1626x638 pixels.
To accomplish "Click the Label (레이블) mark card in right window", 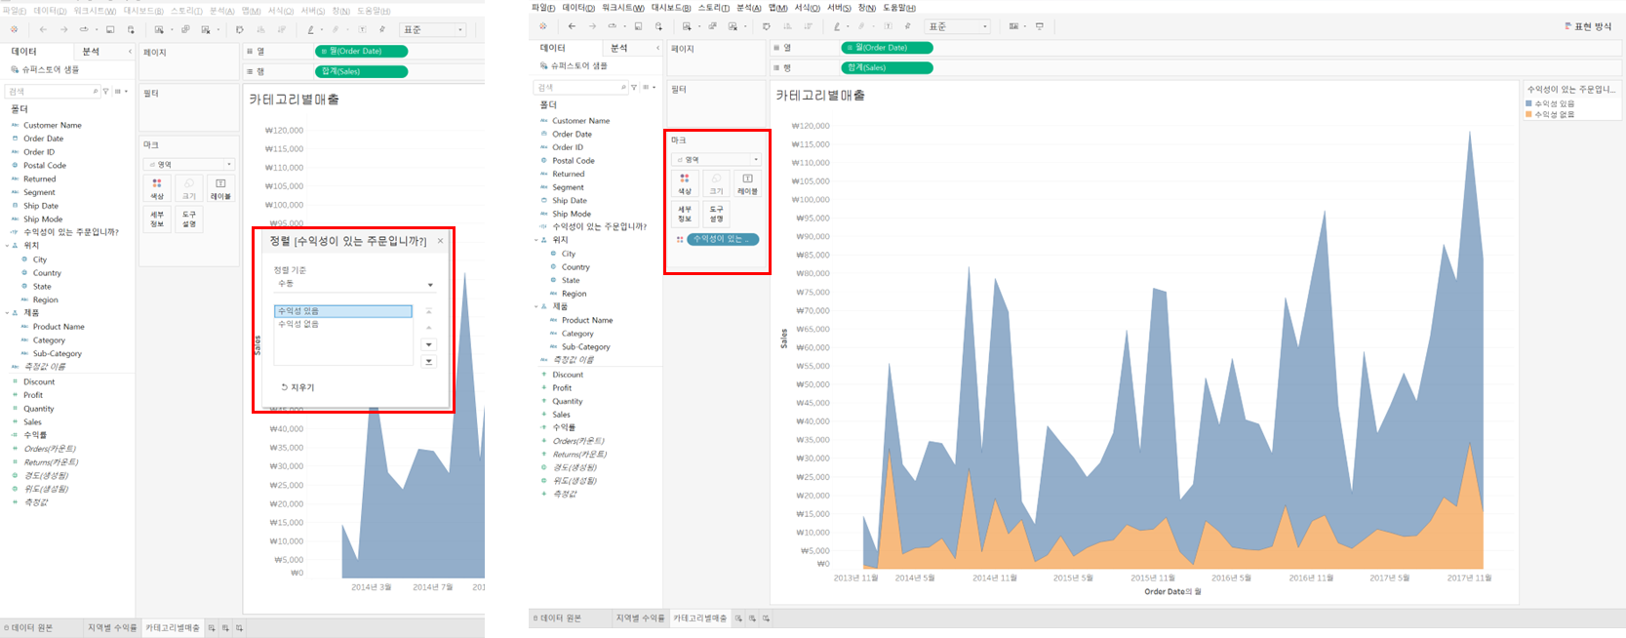I will 747,183.
